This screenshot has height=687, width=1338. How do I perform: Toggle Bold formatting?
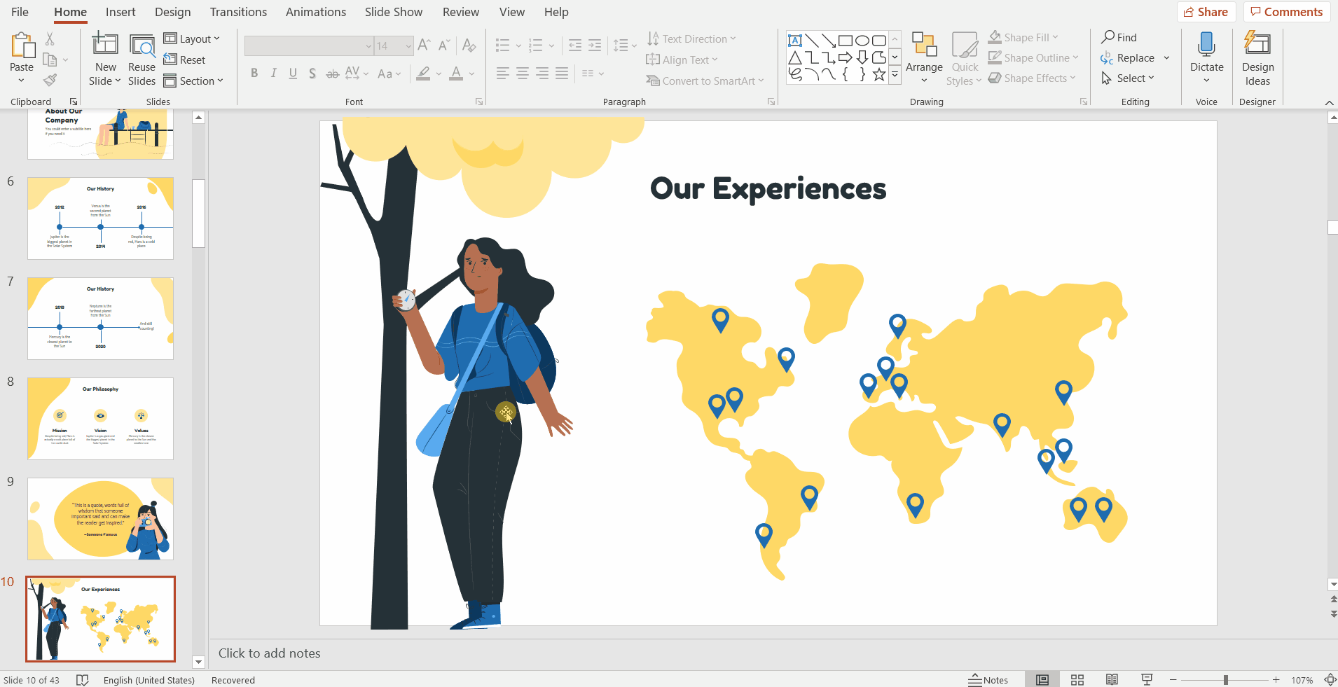tap(254, 74)
